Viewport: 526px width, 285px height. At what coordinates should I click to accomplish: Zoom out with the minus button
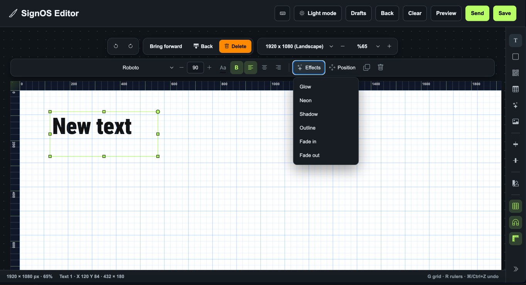(343, 46)
